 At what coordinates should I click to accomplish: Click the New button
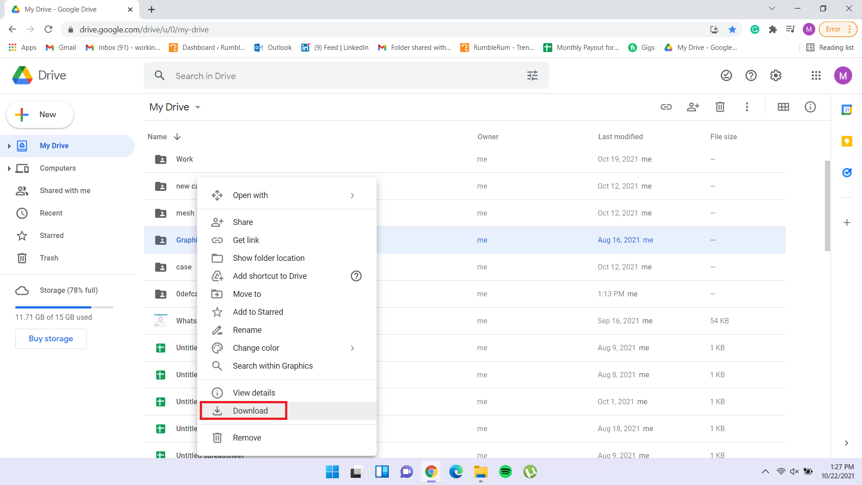point(40,115)
